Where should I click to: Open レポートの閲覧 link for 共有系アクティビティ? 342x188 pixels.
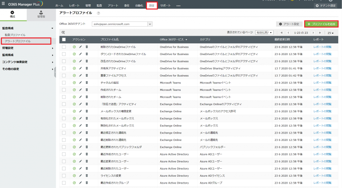point(322,68)
